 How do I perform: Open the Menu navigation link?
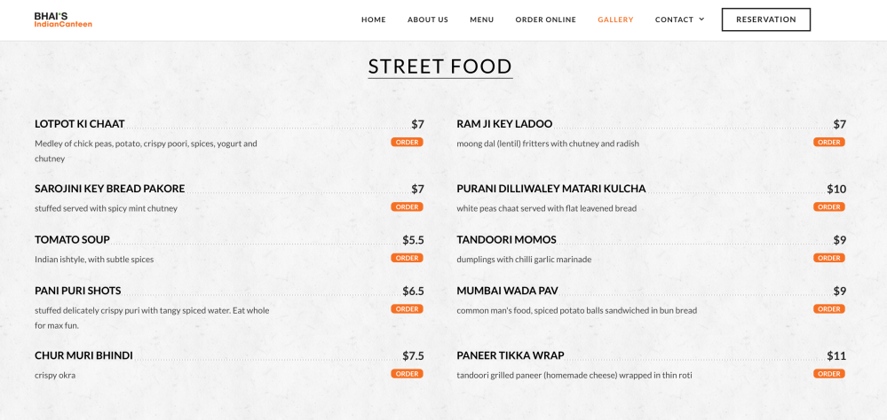coord(482,19)
